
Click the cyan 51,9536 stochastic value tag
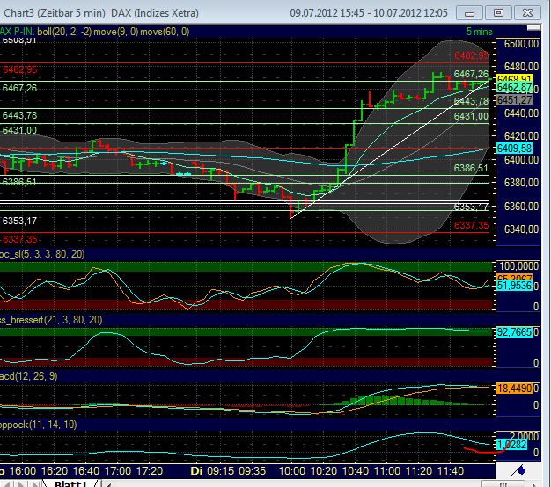click(514, 286)
